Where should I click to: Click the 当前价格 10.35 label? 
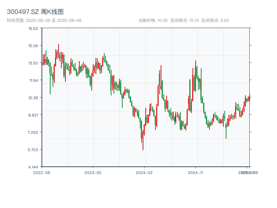click(153, 20)
